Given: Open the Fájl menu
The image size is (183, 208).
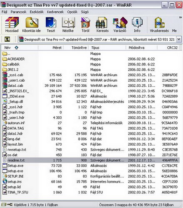Looking at the screenshot, I should 4,12.
